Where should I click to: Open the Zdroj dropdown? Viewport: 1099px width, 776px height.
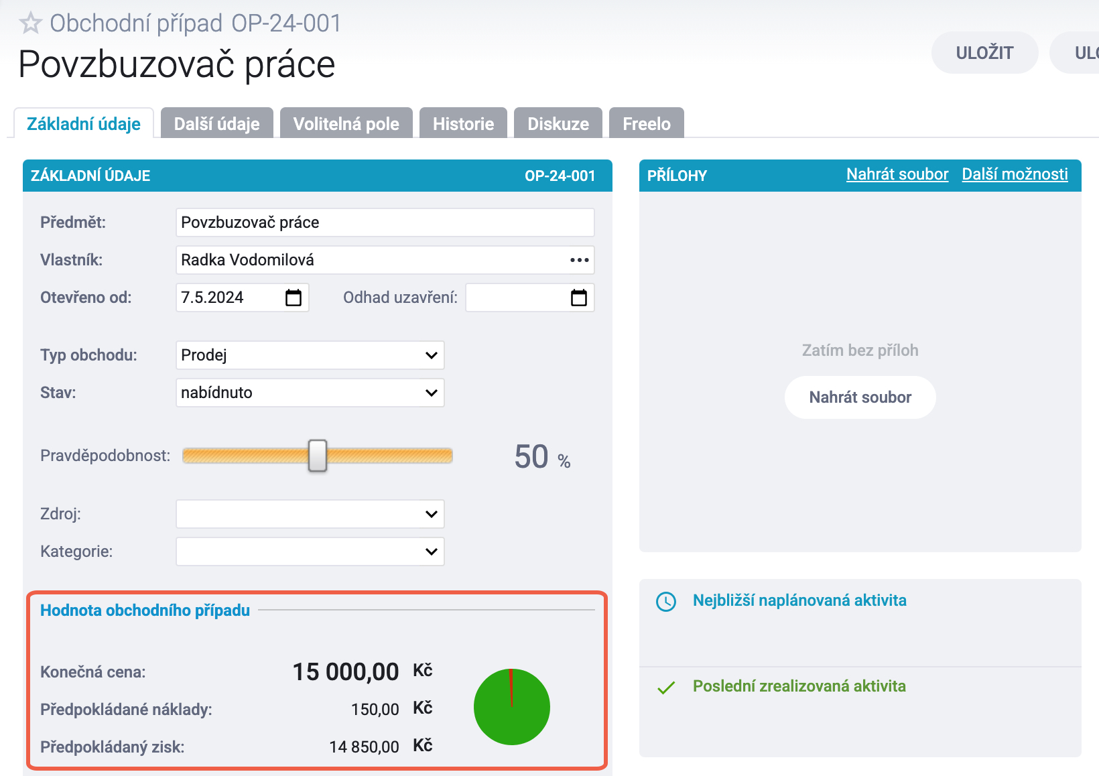(310, 514)
